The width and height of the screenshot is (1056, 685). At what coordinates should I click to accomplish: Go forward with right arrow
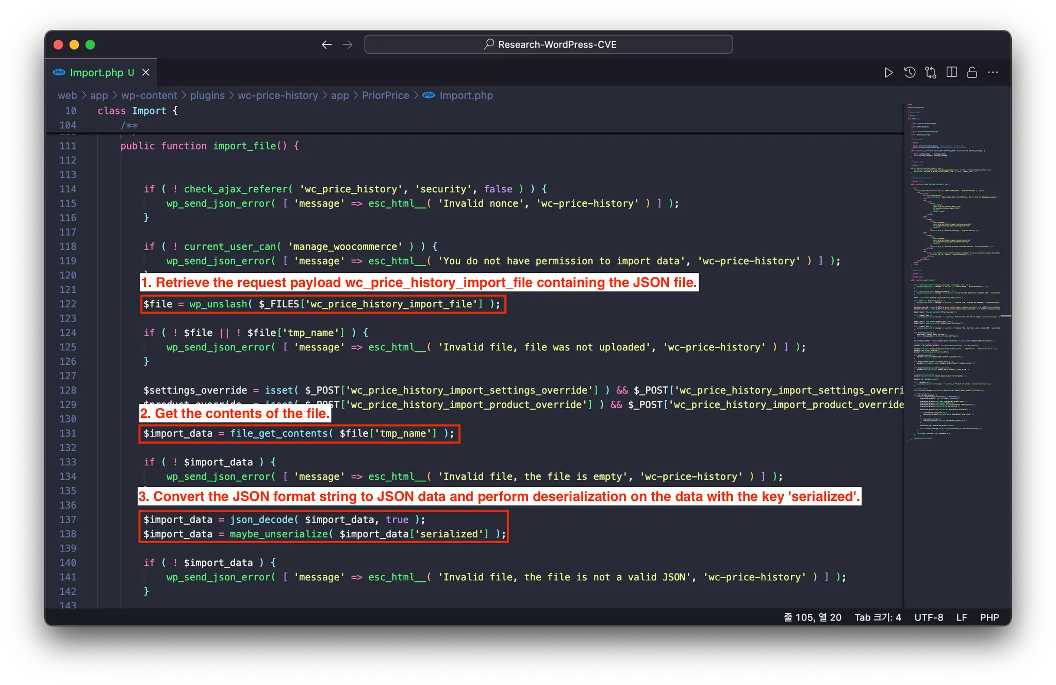click(348, 45)
